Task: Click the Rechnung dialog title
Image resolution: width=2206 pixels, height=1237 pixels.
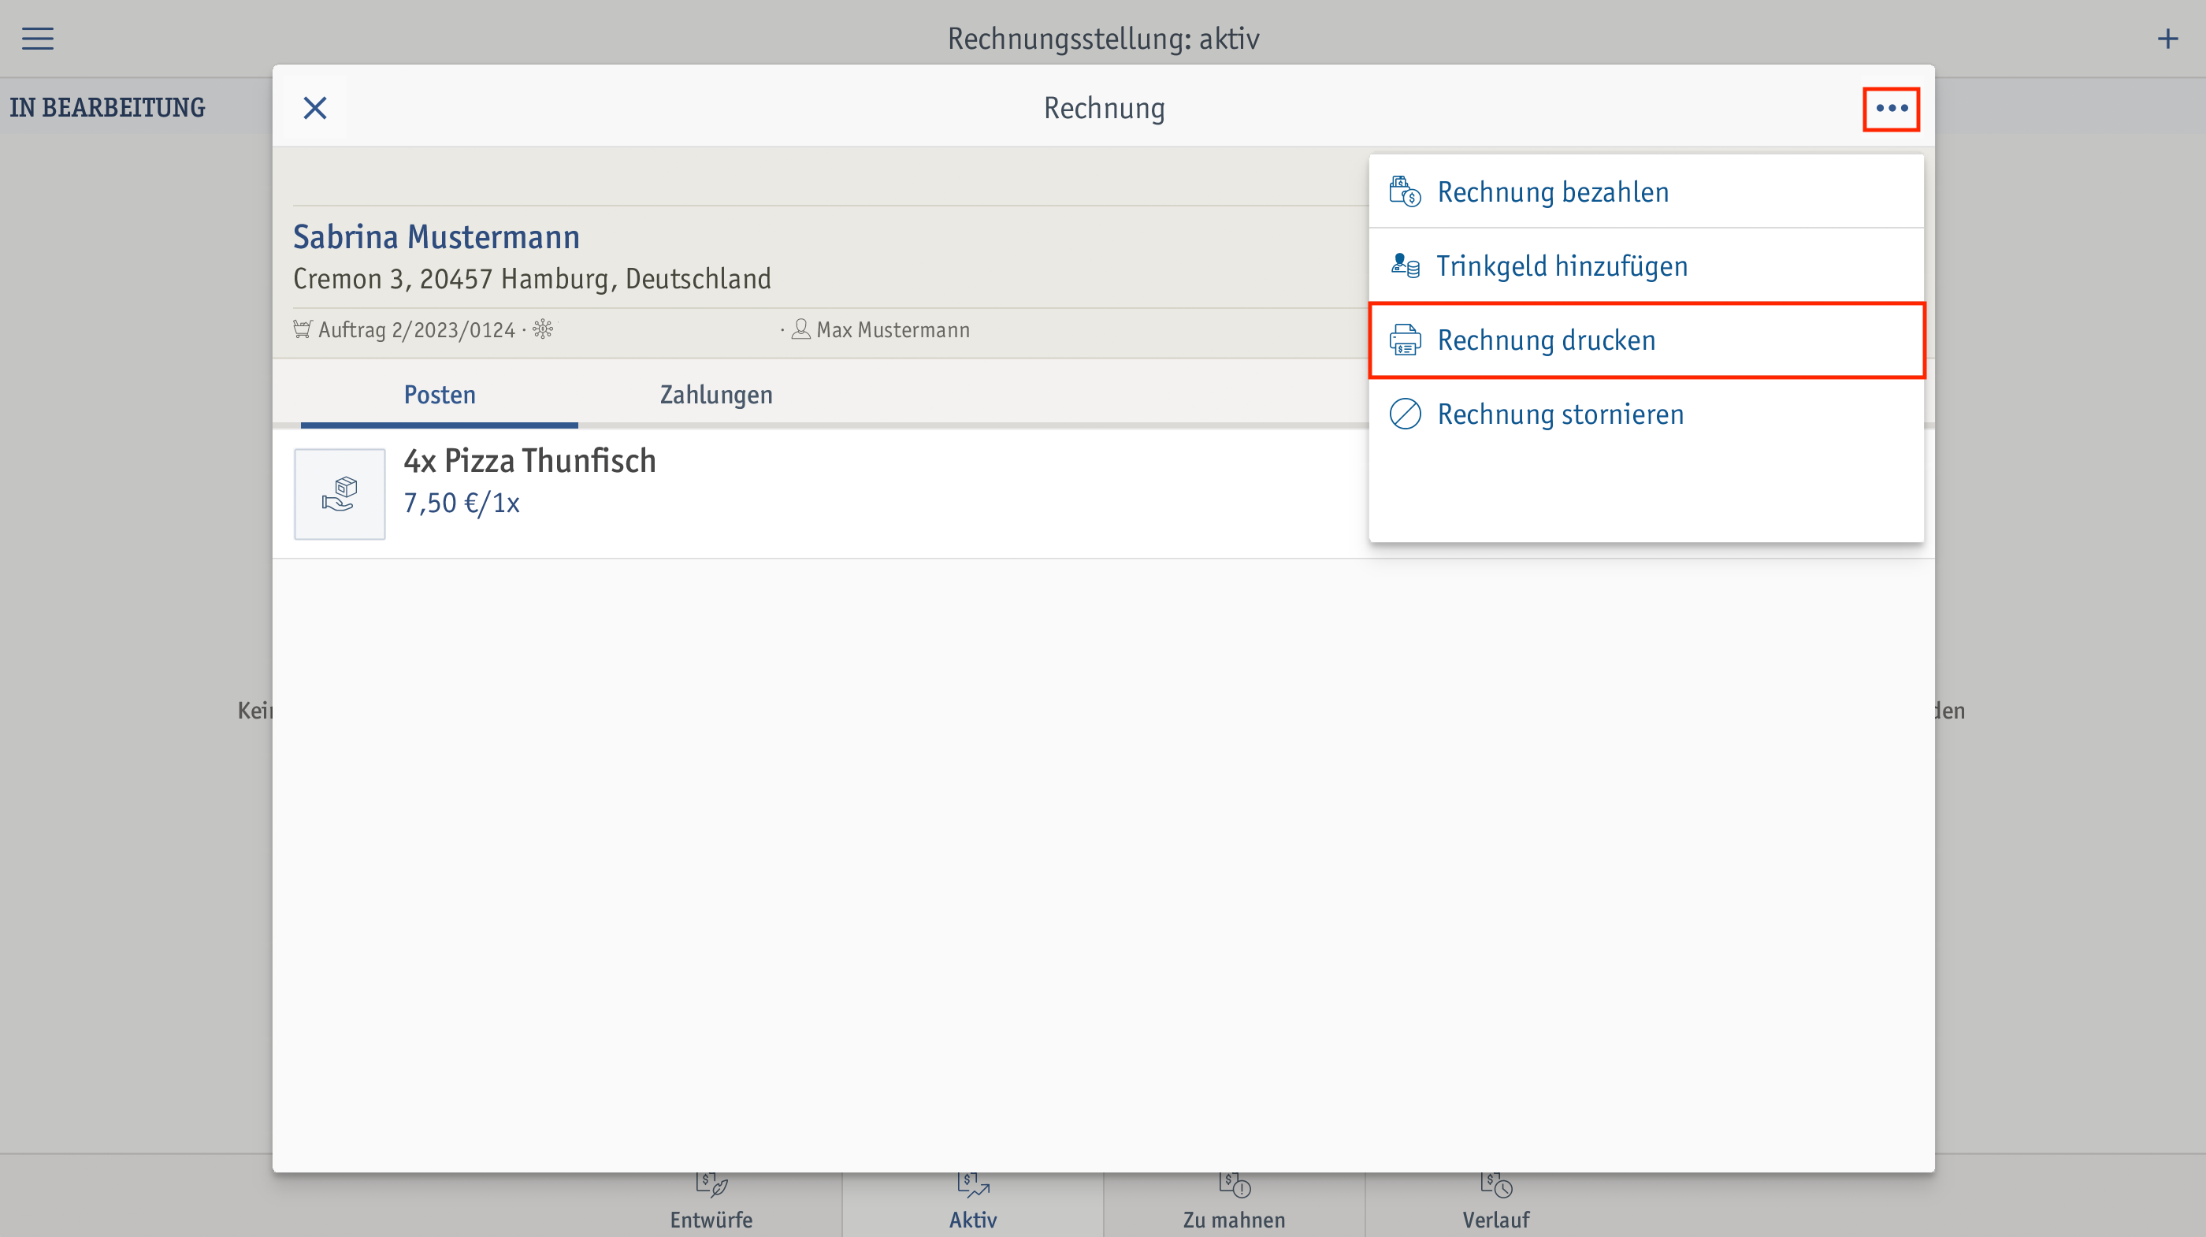Action: (x=1104, y=109)
